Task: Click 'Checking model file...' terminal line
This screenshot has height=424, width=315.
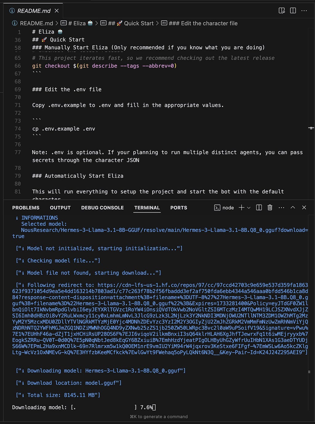Action: pos(58,261)
